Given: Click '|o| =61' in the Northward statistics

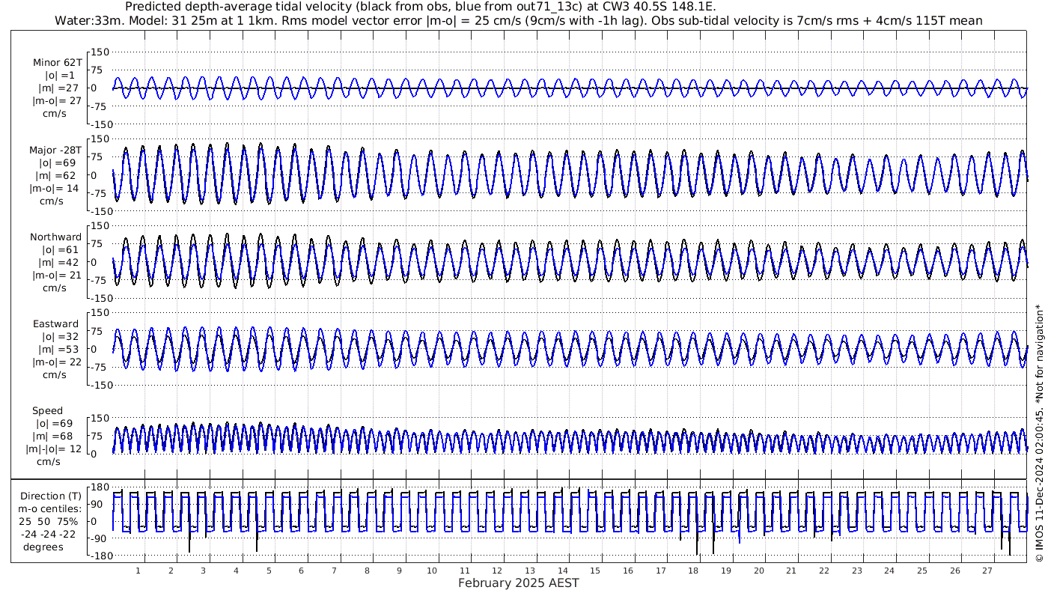Looking at the screenshot, I should pyautogui.click(x=60, y=249).
